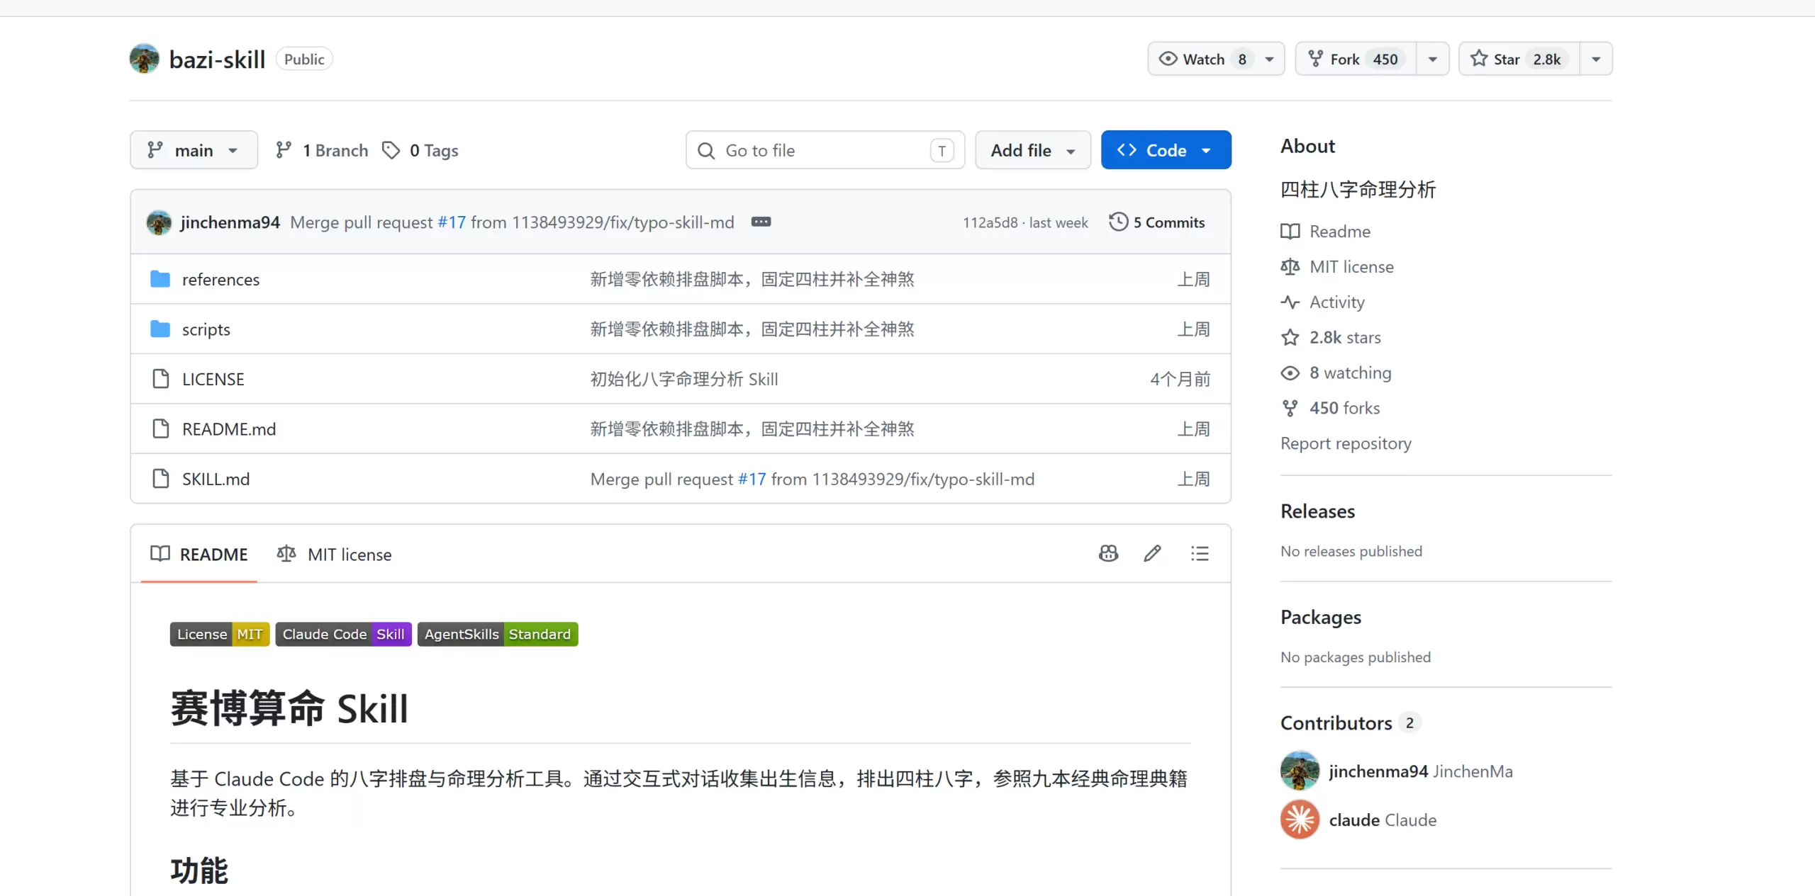The image size is (1815, 896).
Task: Click the references commit message 新增零依赖排盘脚本
Action: click(752, 279)
